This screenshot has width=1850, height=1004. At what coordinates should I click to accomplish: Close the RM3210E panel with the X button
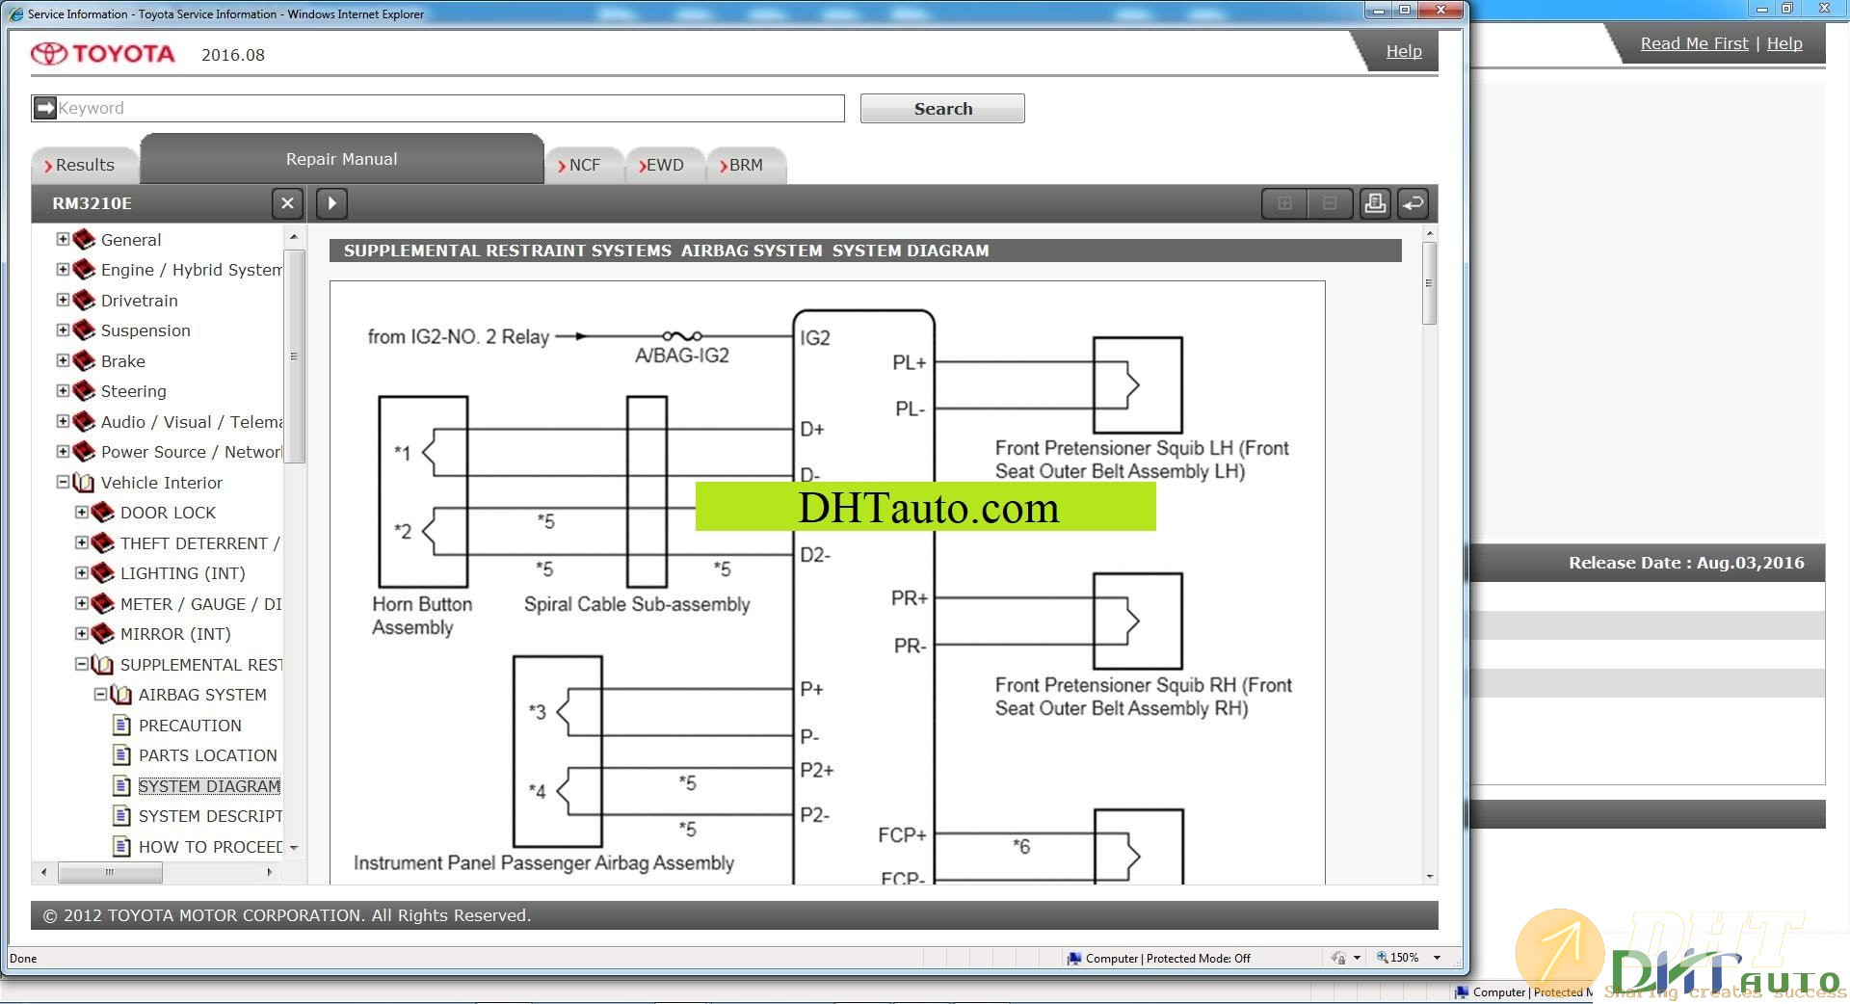click(x=287, y=203)
